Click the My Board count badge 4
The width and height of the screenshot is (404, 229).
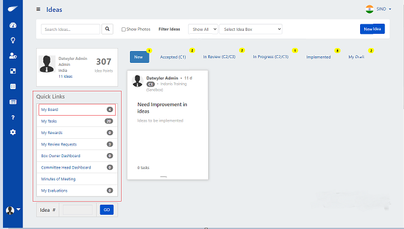110,110
